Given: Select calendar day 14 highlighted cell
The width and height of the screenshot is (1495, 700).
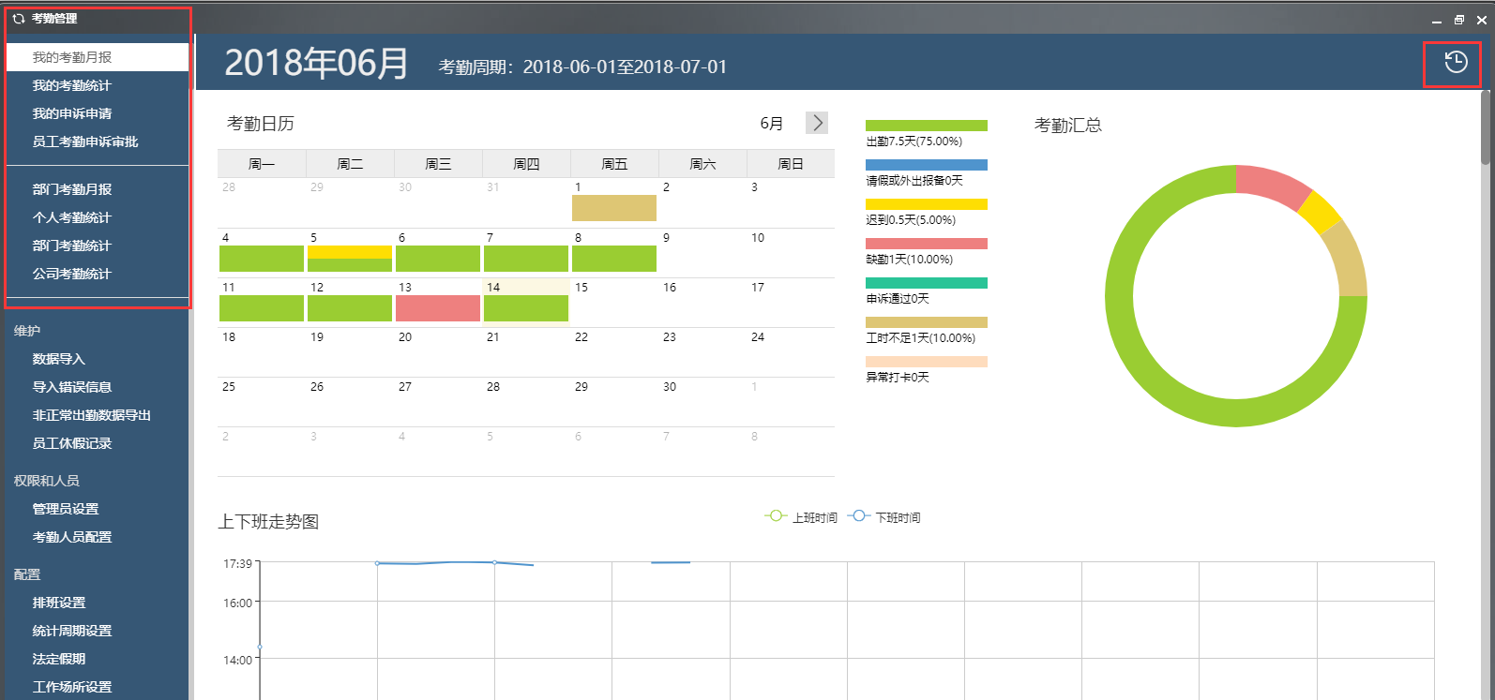Looking at the screenshot, I should click(x=526, y=302).
